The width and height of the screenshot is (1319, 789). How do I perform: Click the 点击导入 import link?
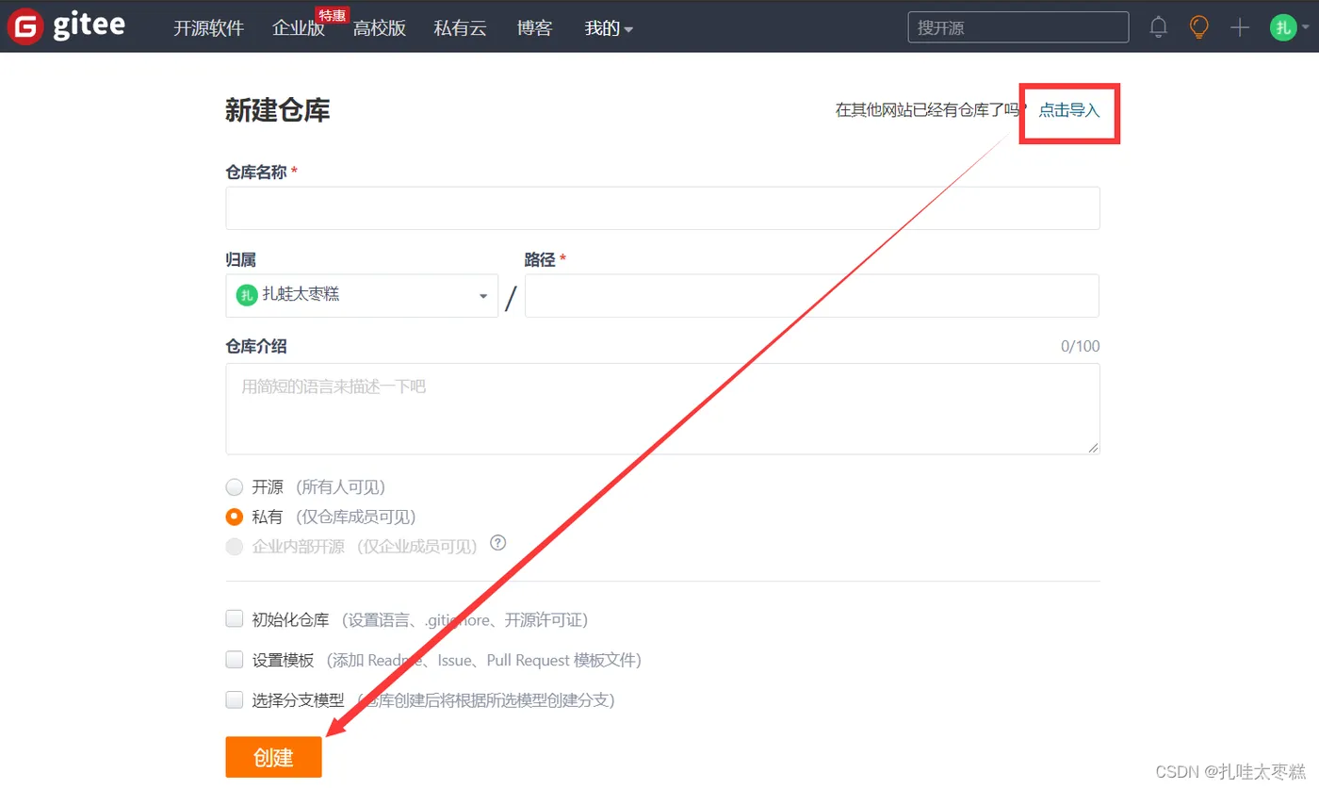tap(1069, 110)
